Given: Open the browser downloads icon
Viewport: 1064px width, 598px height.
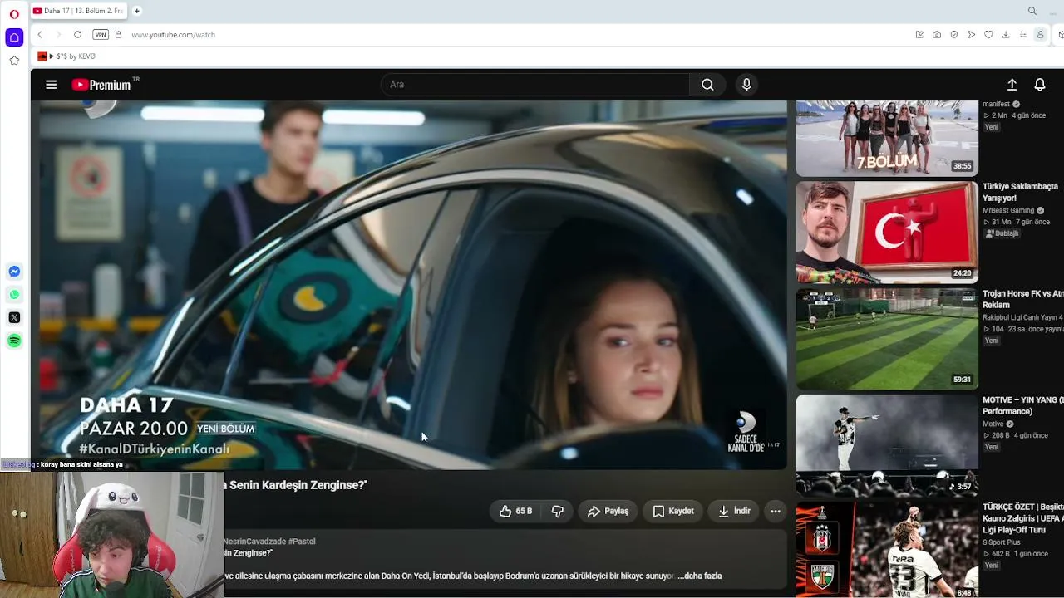Looking at the screenshot, I should coord(1006,35).
